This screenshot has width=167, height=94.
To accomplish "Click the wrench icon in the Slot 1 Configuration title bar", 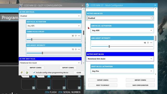I will [x=21, y=5].
